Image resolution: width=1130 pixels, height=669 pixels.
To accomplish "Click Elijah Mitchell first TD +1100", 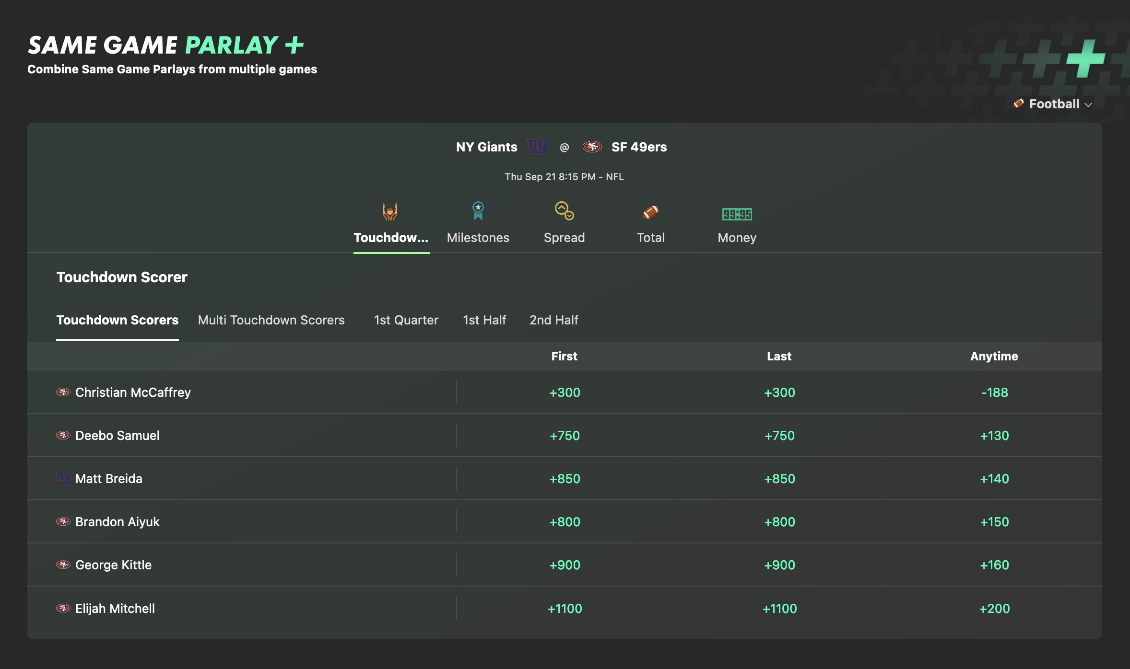I will pos(564,607).
